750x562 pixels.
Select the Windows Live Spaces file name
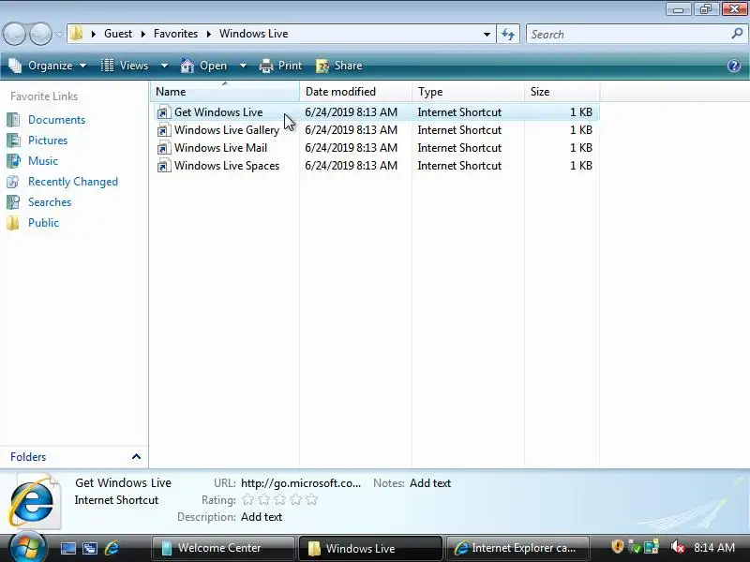227,166
